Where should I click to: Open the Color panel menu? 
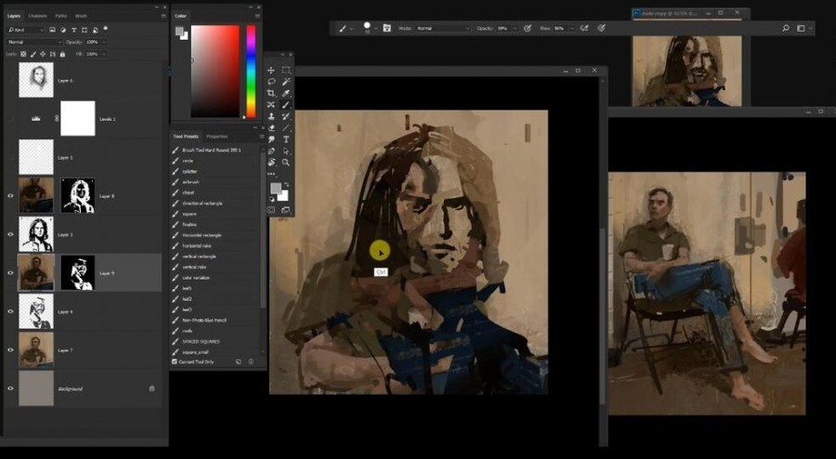(257, 16)
